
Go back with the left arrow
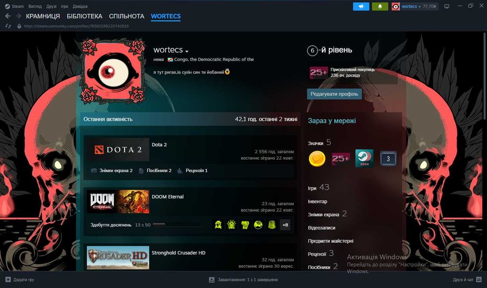click(x=8, y=16)
